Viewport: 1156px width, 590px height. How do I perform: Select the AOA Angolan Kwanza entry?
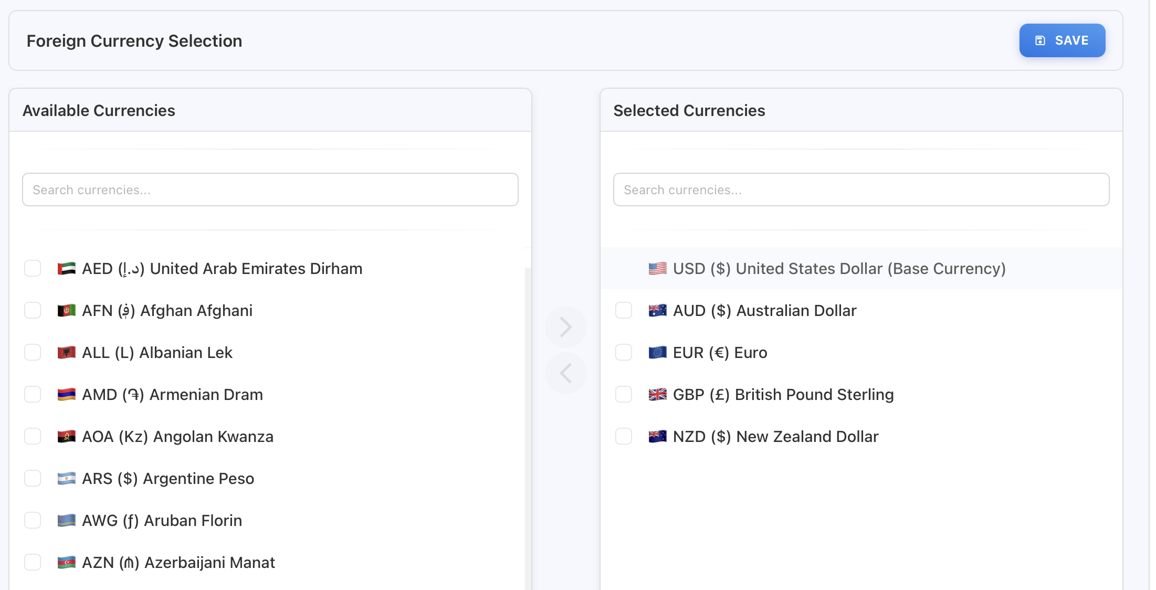pyautogui.click(x=177, y=436)
